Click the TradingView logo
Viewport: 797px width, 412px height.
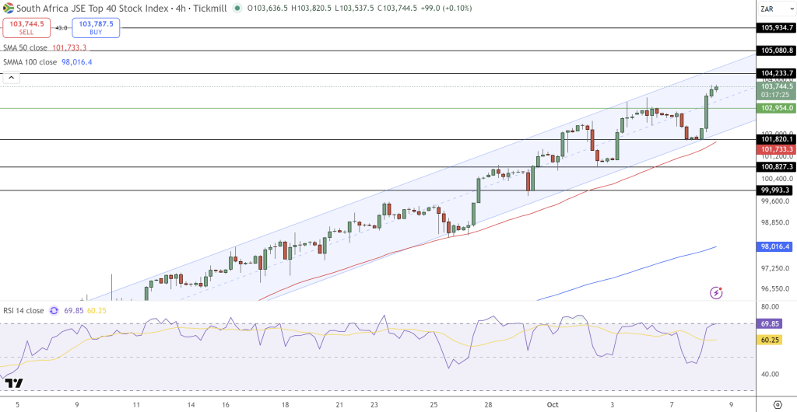[13, 382]
